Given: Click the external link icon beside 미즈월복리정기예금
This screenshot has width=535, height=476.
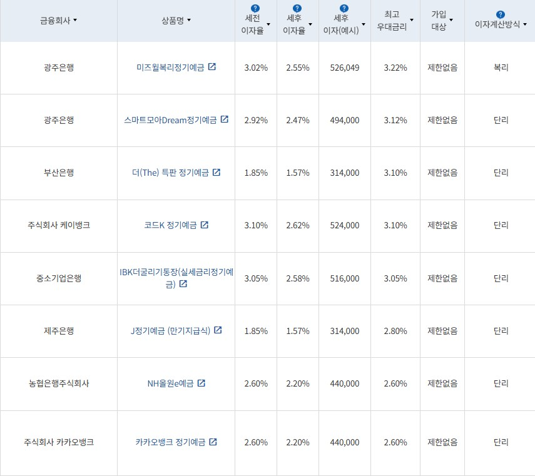Looking at the screenshot, I should 211,67.
